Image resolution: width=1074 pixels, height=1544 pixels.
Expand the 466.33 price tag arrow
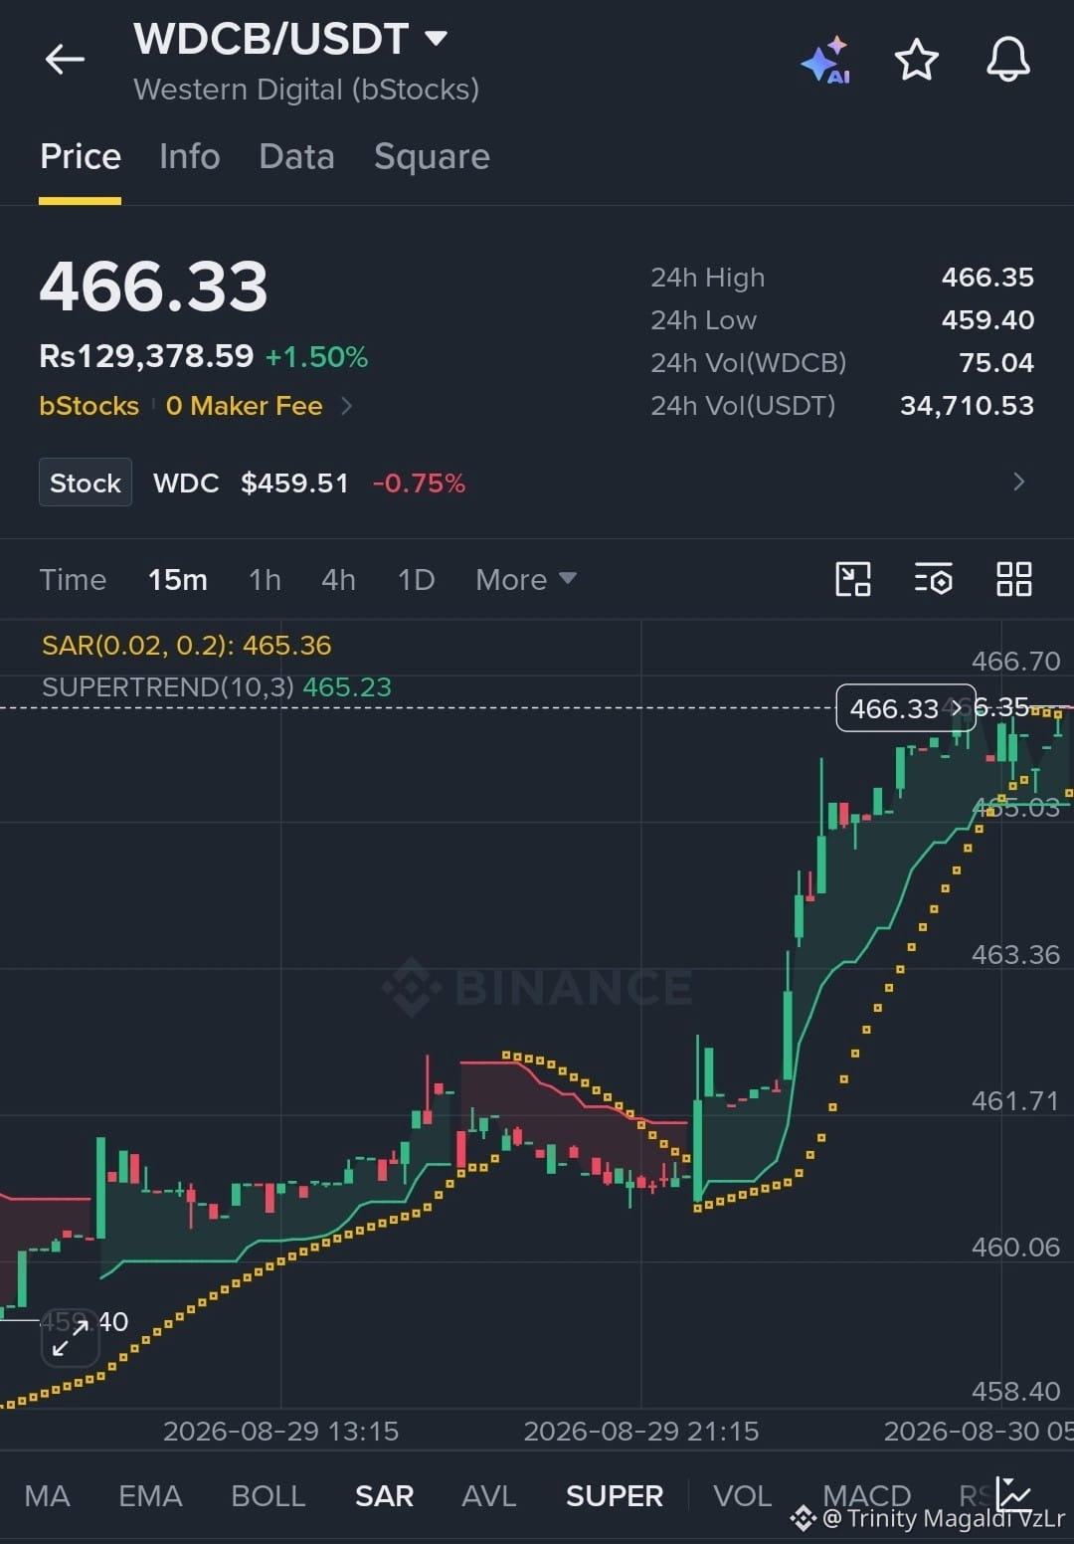coord(957,707)
